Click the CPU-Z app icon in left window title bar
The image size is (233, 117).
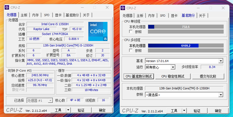tap(7, 7)
